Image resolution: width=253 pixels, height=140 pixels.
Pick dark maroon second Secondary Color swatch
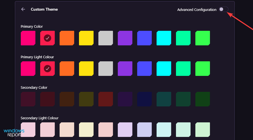click(x=48, y=99)
